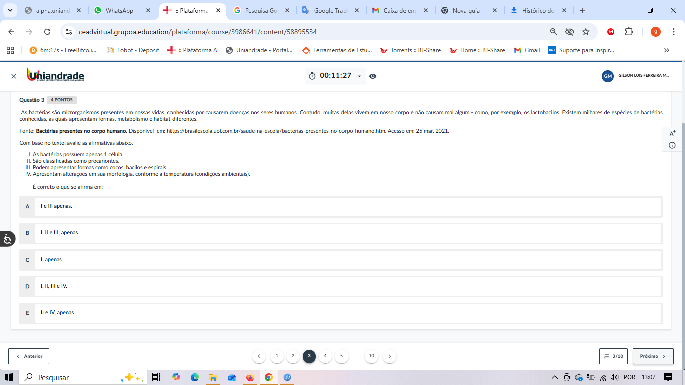The image size is (685, 385).
Task: Open the 3/10 question list
Action: (x=614, y=356)
